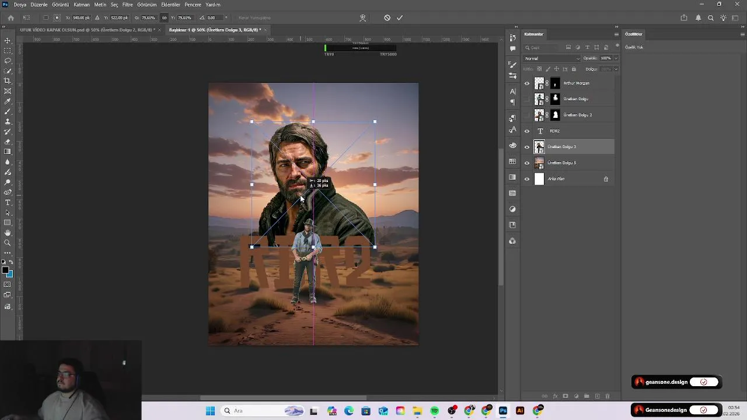Select the Eyedropper tool
The width and height of the screenshot is (747, 420).
click(8, 101)
